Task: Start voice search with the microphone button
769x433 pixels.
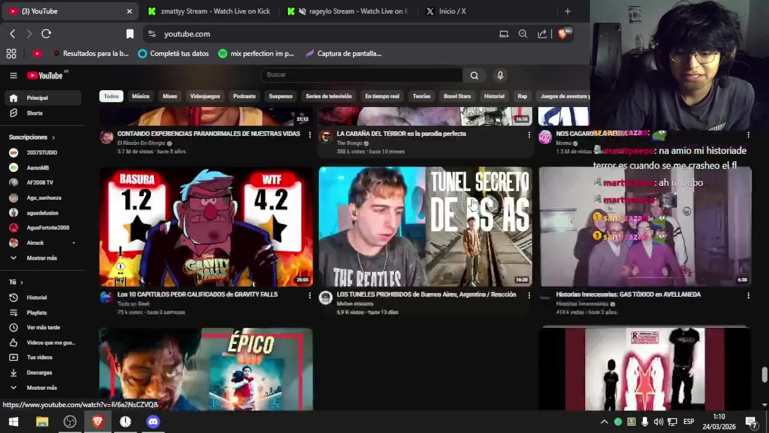Action: click(500, 75)
